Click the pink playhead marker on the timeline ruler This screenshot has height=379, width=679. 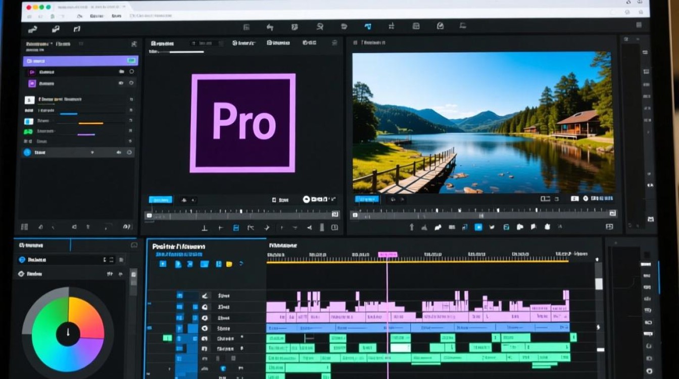click(x=387, y=255)
